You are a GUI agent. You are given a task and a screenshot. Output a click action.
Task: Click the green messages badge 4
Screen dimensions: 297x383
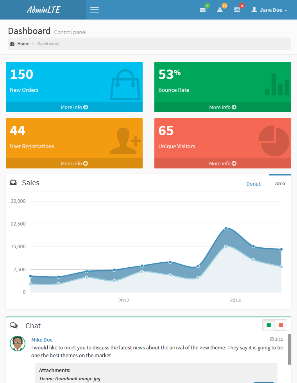pos(208,5)
